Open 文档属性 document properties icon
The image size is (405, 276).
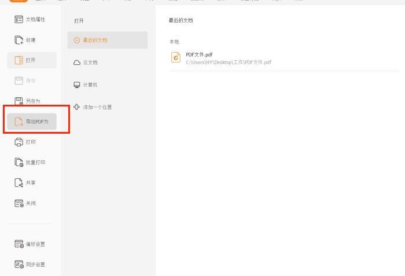pyautogui.click(x=19, y=20)
